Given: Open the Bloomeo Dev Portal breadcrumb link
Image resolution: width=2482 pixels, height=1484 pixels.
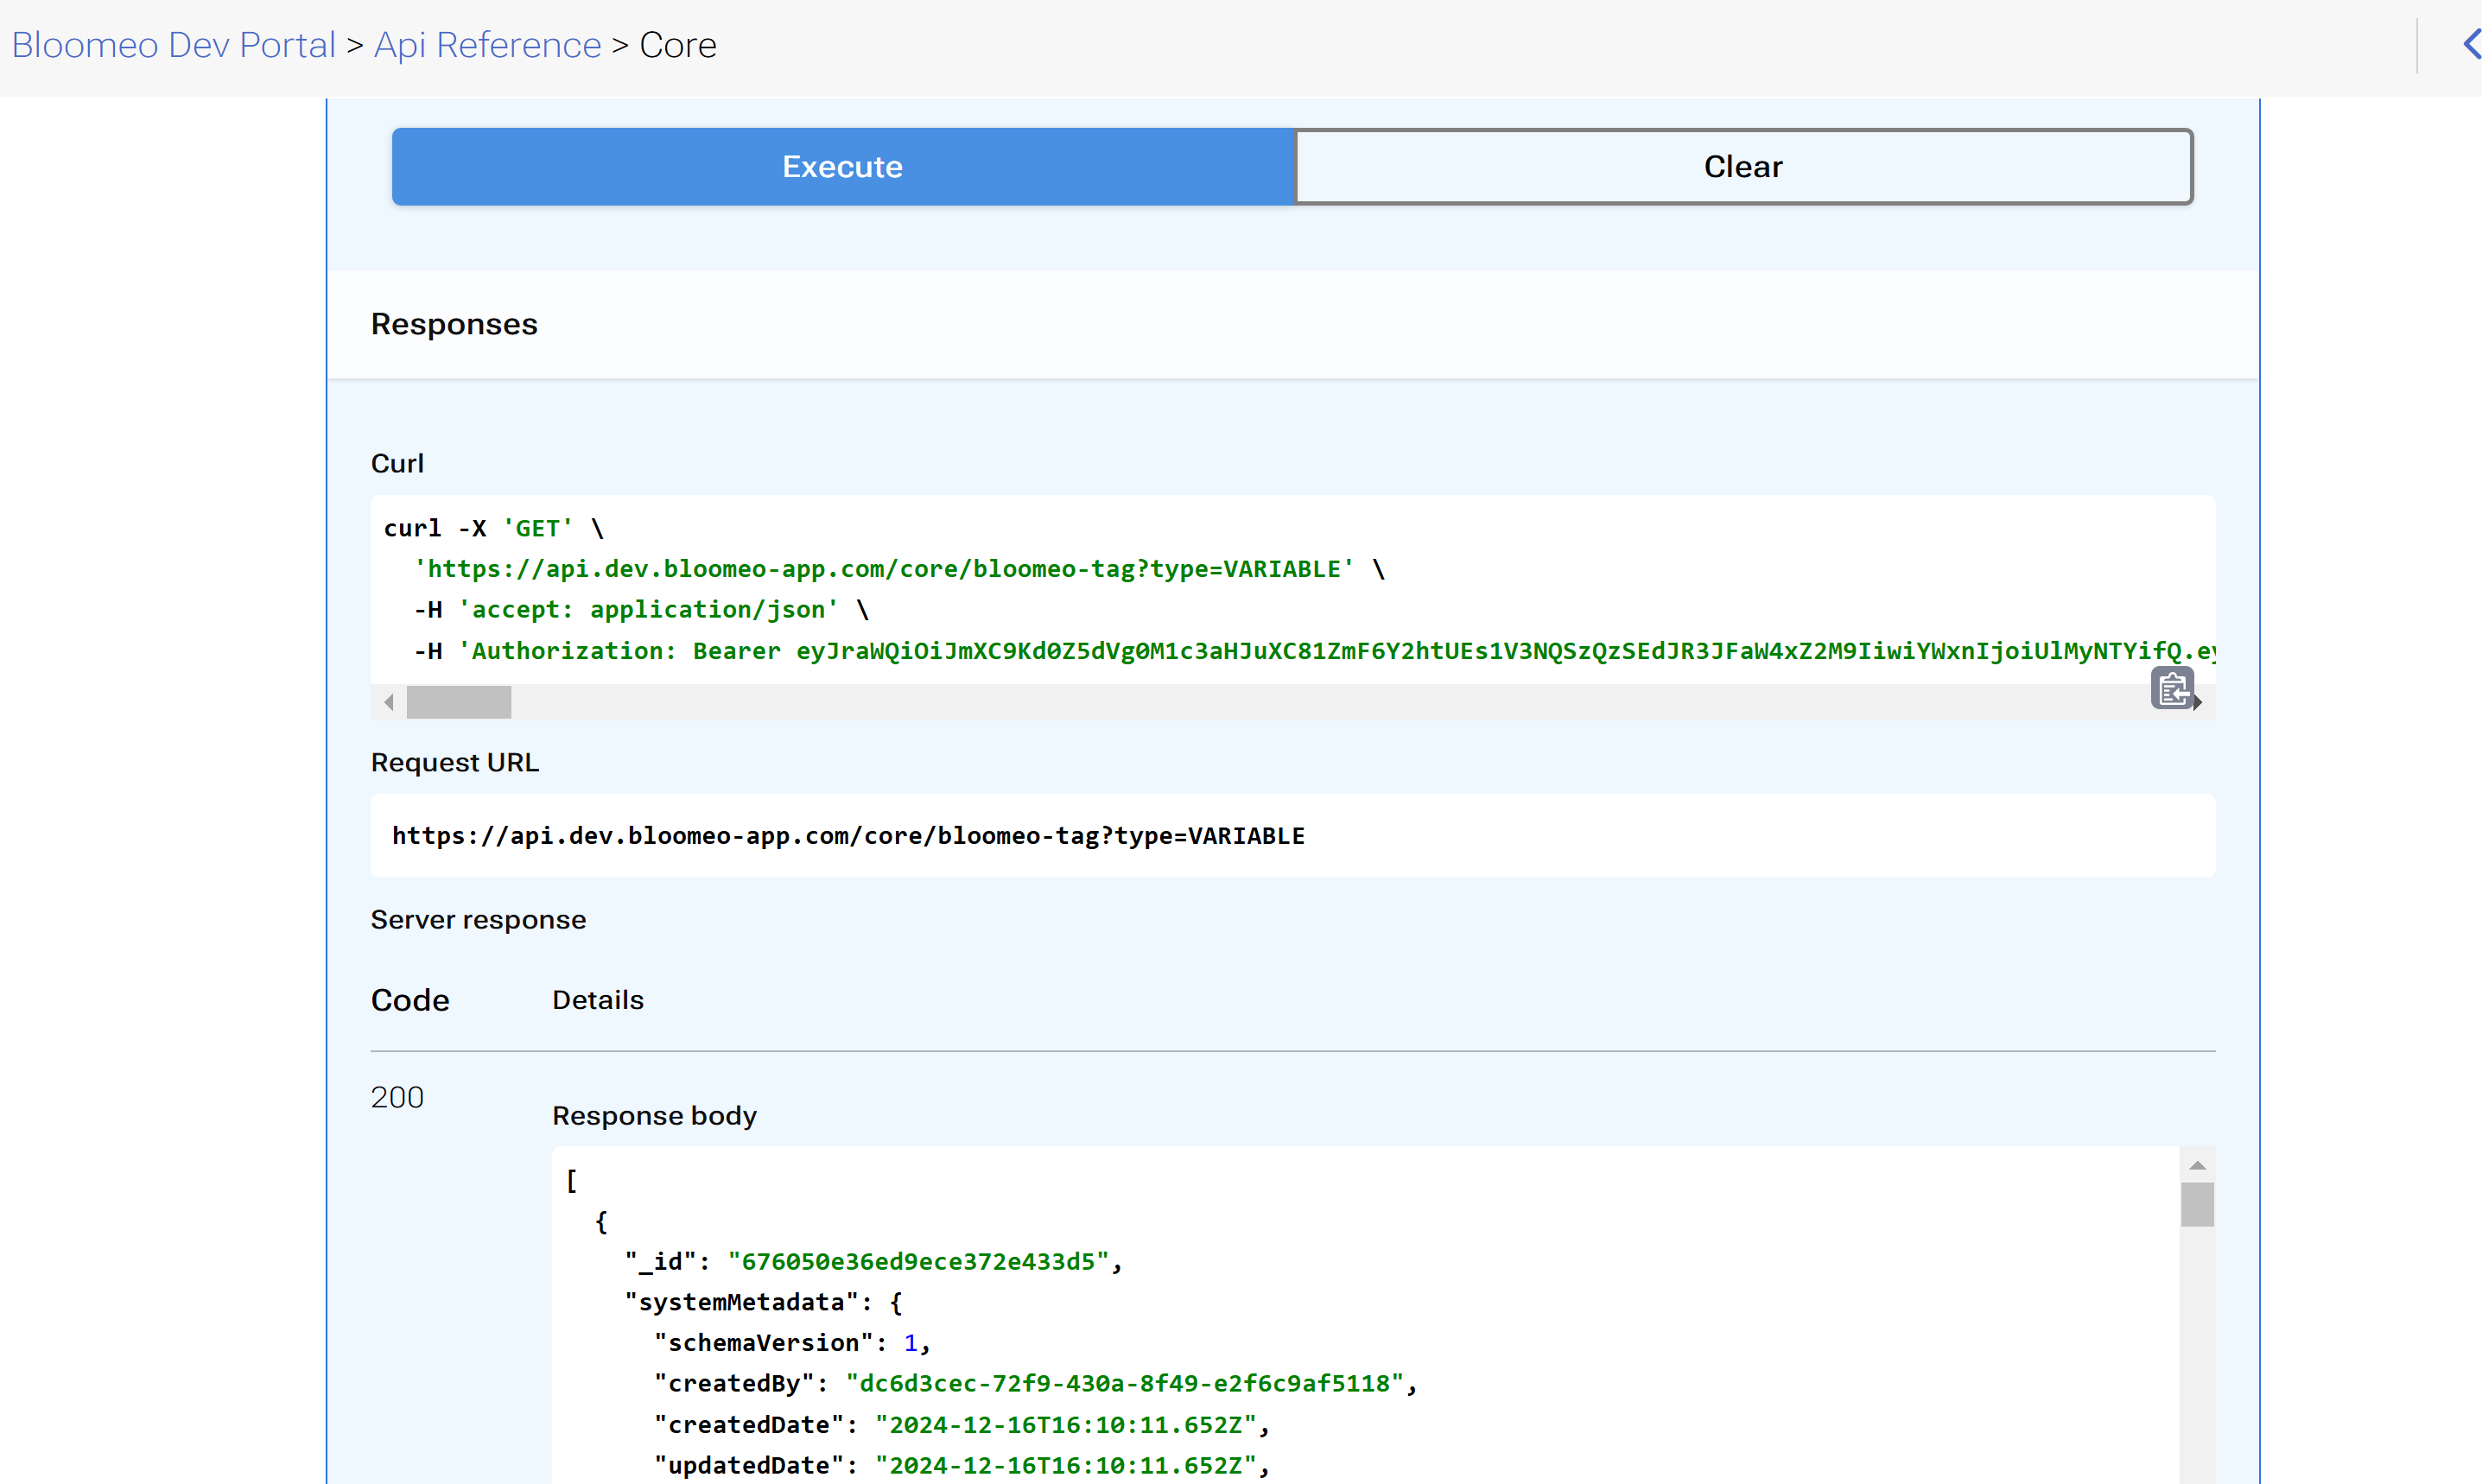Looking at the screenshot, I should point(173,45).
